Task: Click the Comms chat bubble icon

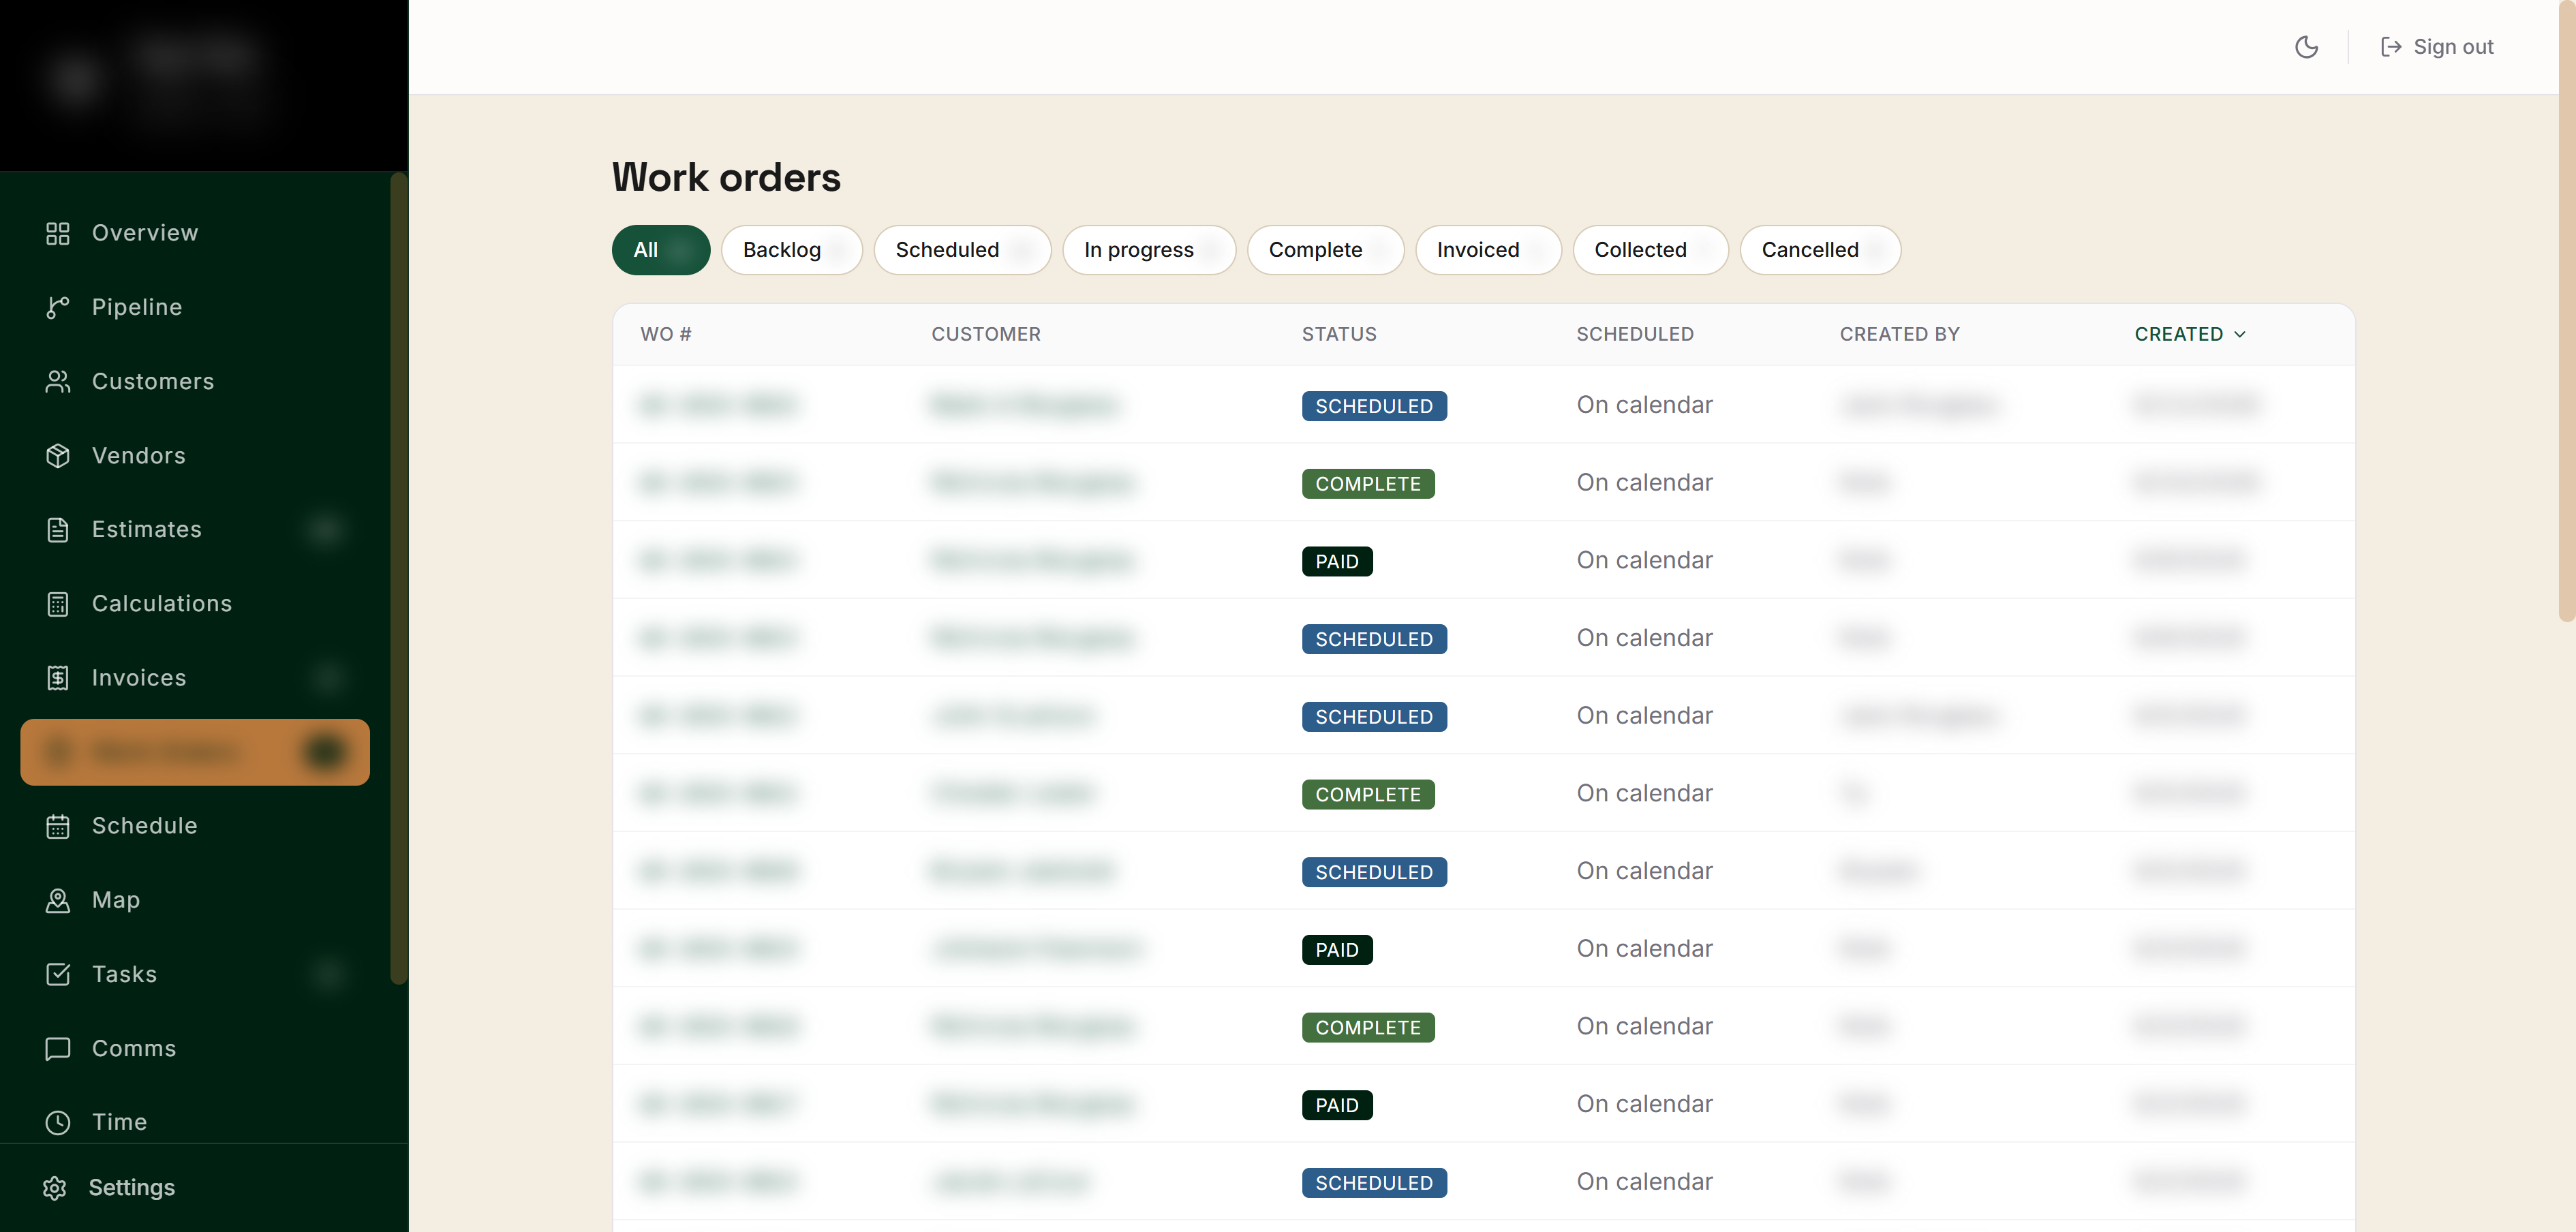Action: 58,1047
